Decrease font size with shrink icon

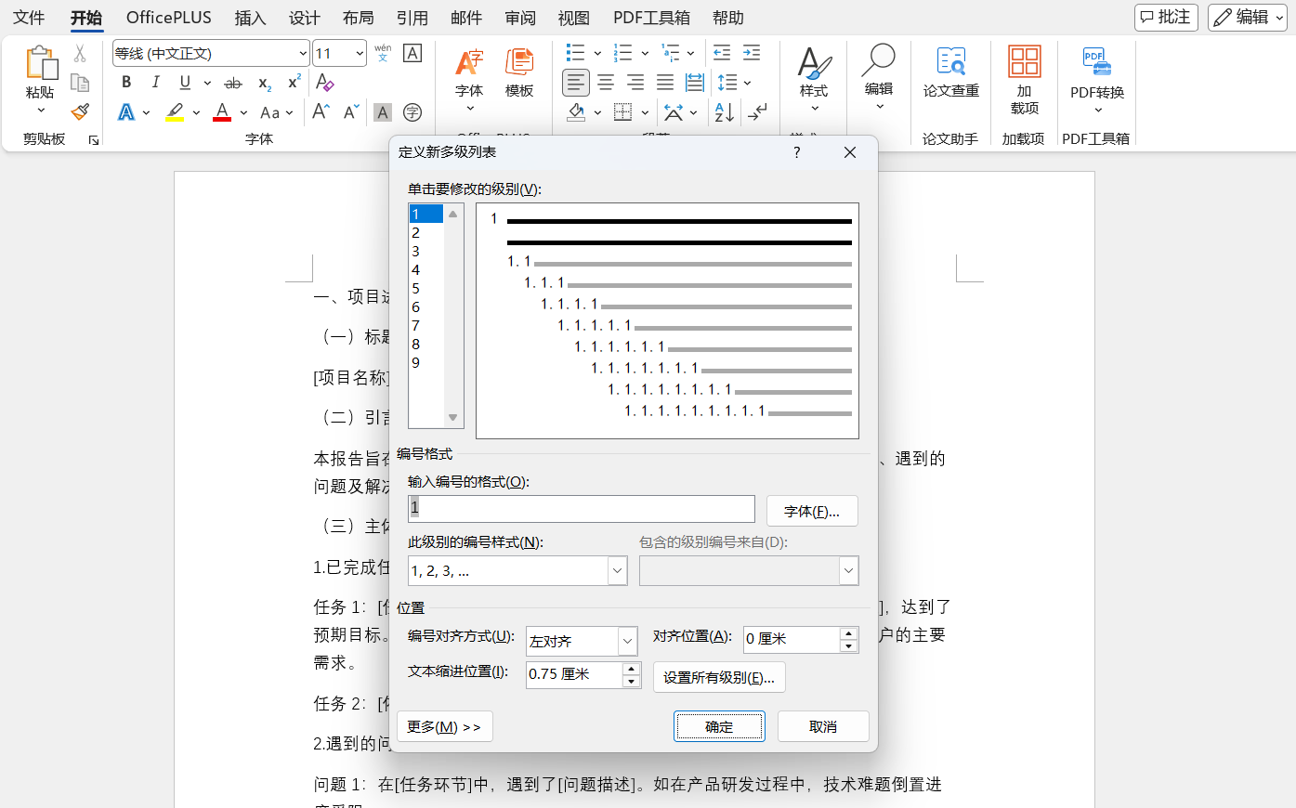(x=351, y=112)
